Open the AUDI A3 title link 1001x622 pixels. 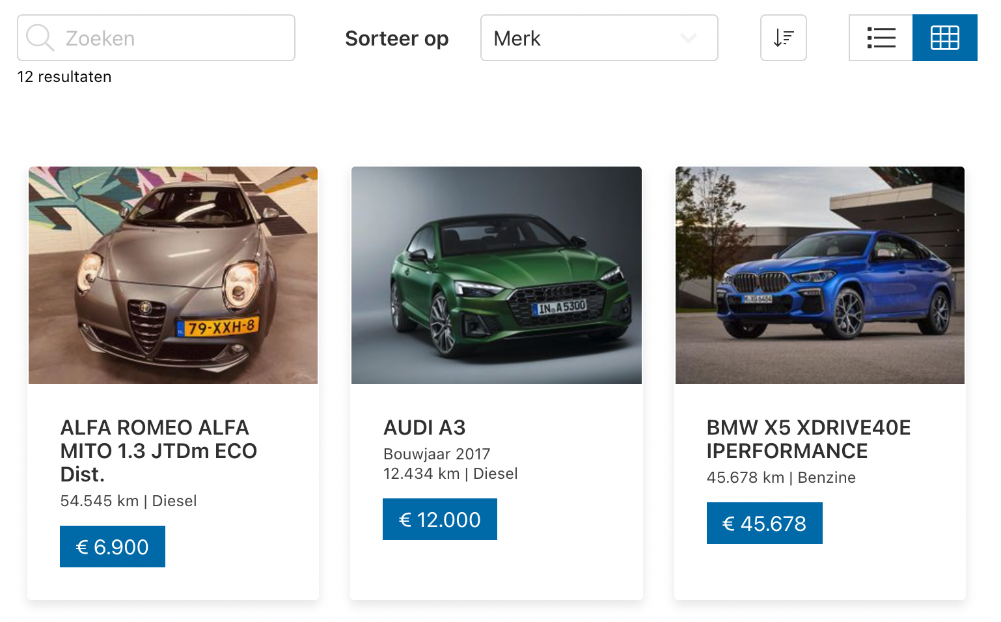coord(424,427)
